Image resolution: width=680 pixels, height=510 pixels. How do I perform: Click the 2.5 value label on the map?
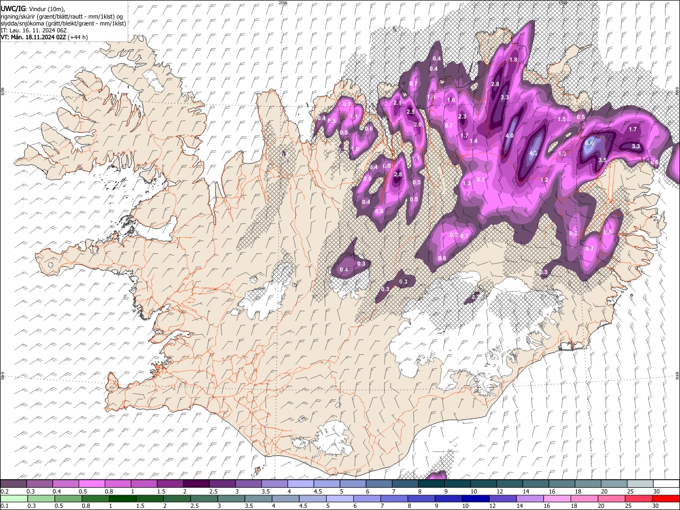coord(411,112)
